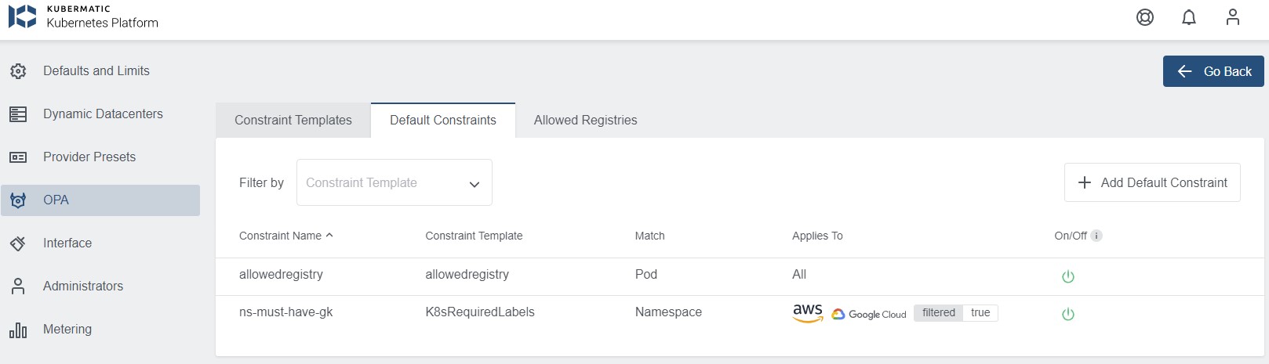Click the Constraint Template column header
This screenshot has width=1269, height=364.
474,236
